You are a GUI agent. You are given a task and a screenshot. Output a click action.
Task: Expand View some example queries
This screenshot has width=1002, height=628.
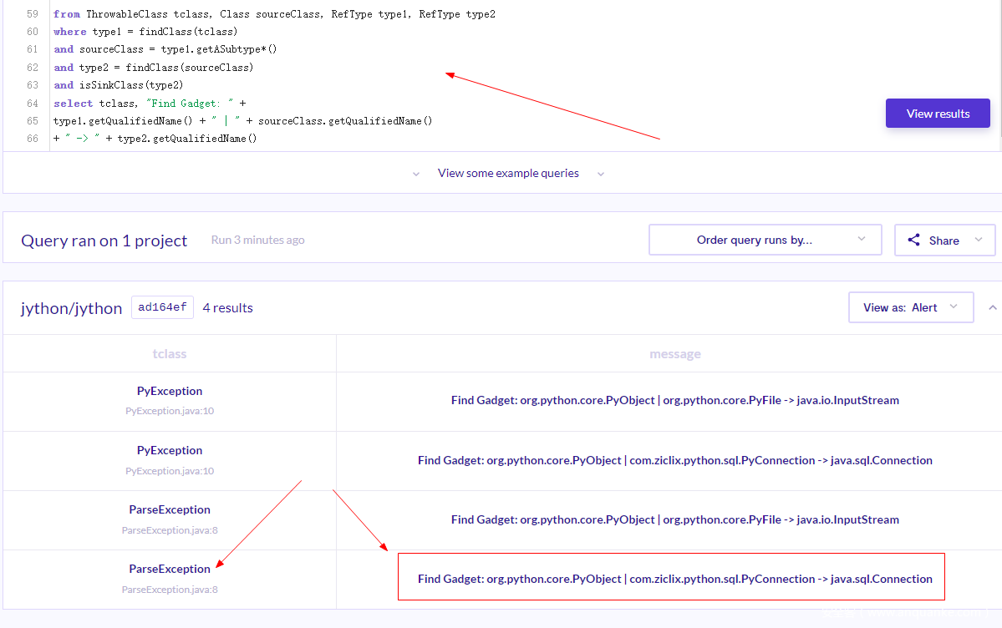point(508,173)
